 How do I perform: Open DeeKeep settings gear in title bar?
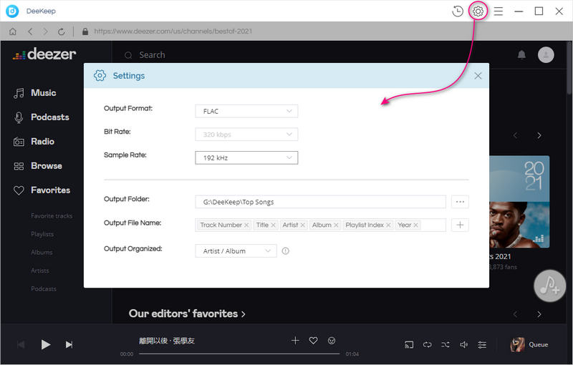478,11
